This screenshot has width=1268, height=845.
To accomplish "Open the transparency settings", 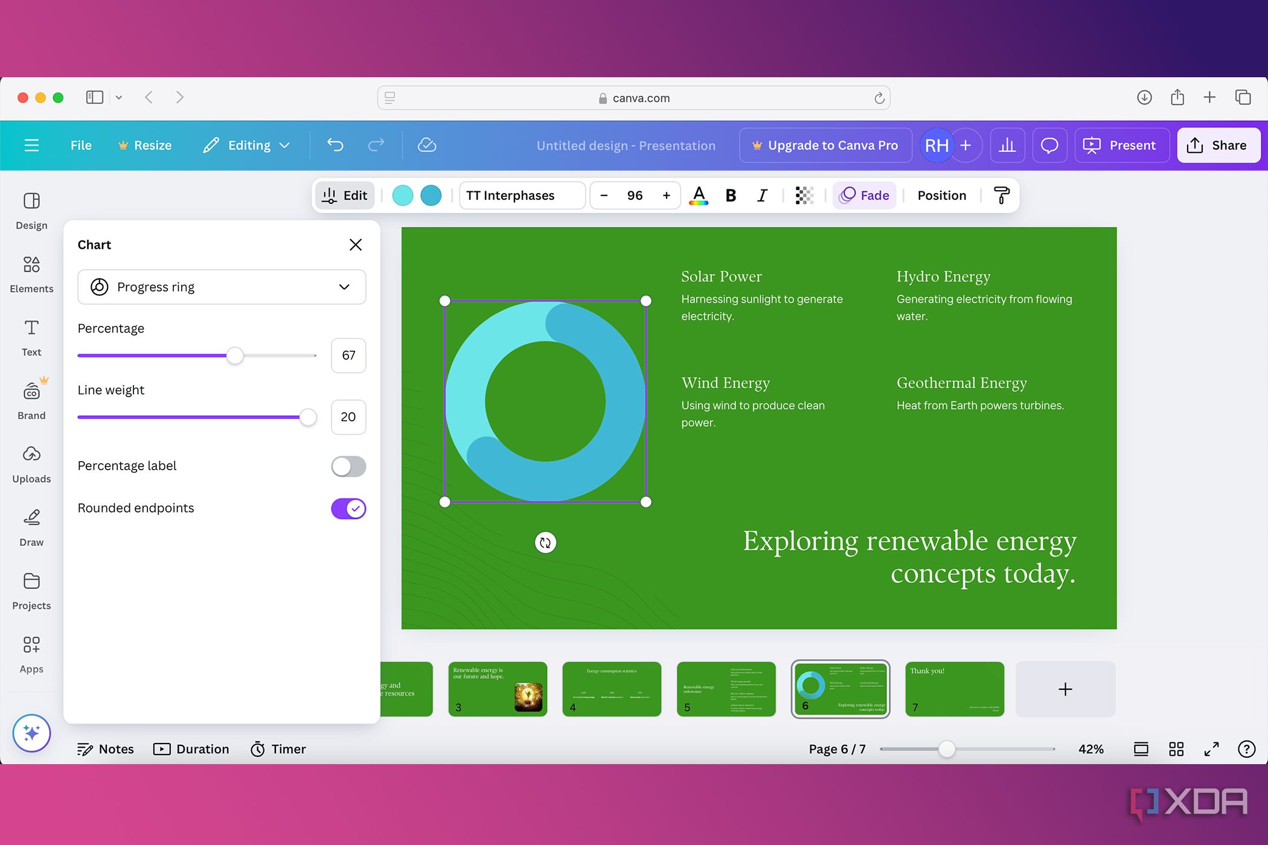I will coord(804,195).
